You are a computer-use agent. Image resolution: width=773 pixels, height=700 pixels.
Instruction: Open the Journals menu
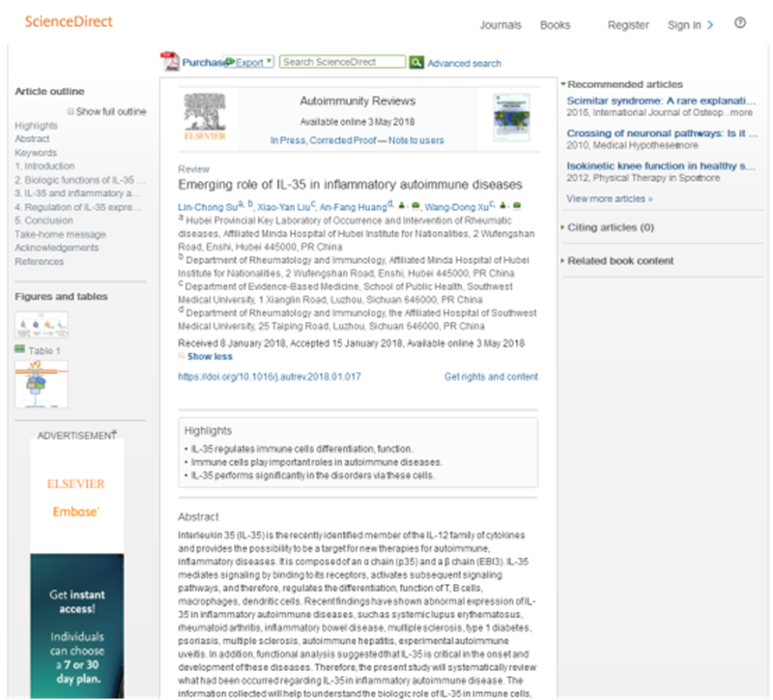pos(501,25)
